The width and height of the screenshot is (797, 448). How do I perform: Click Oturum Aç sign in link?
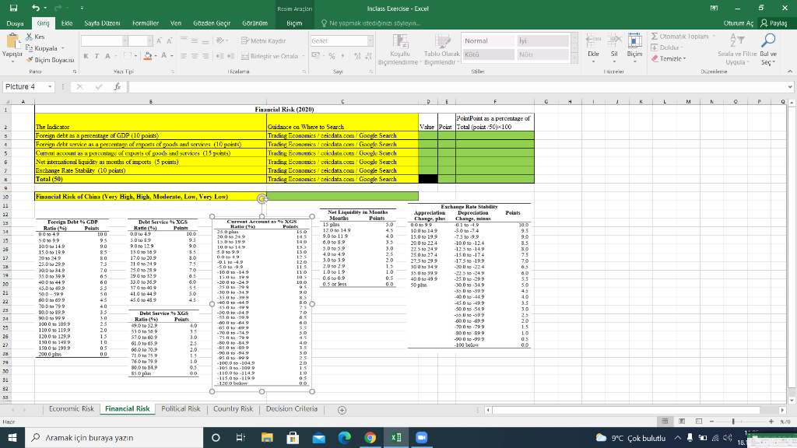coord(738,23)
